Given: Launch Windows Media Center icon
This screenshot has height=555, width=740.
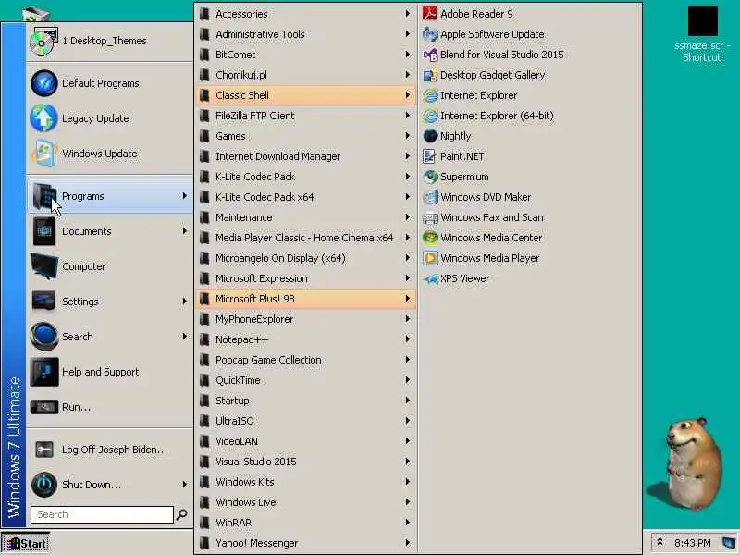Looking at the screenshot, I should tap(429, 238).
